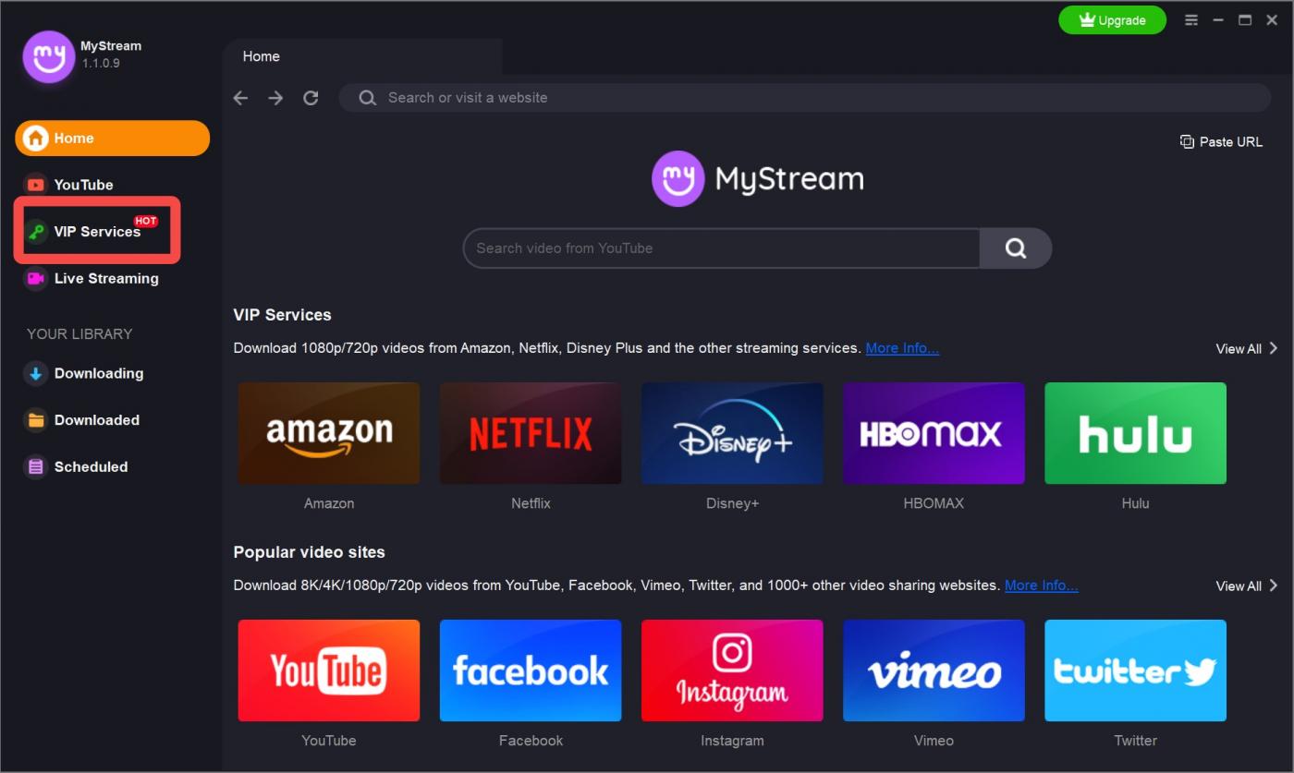Expand View All for VIP Services
The width and height of the screenshot is (1294, 773).
[x=1246, y=349]
